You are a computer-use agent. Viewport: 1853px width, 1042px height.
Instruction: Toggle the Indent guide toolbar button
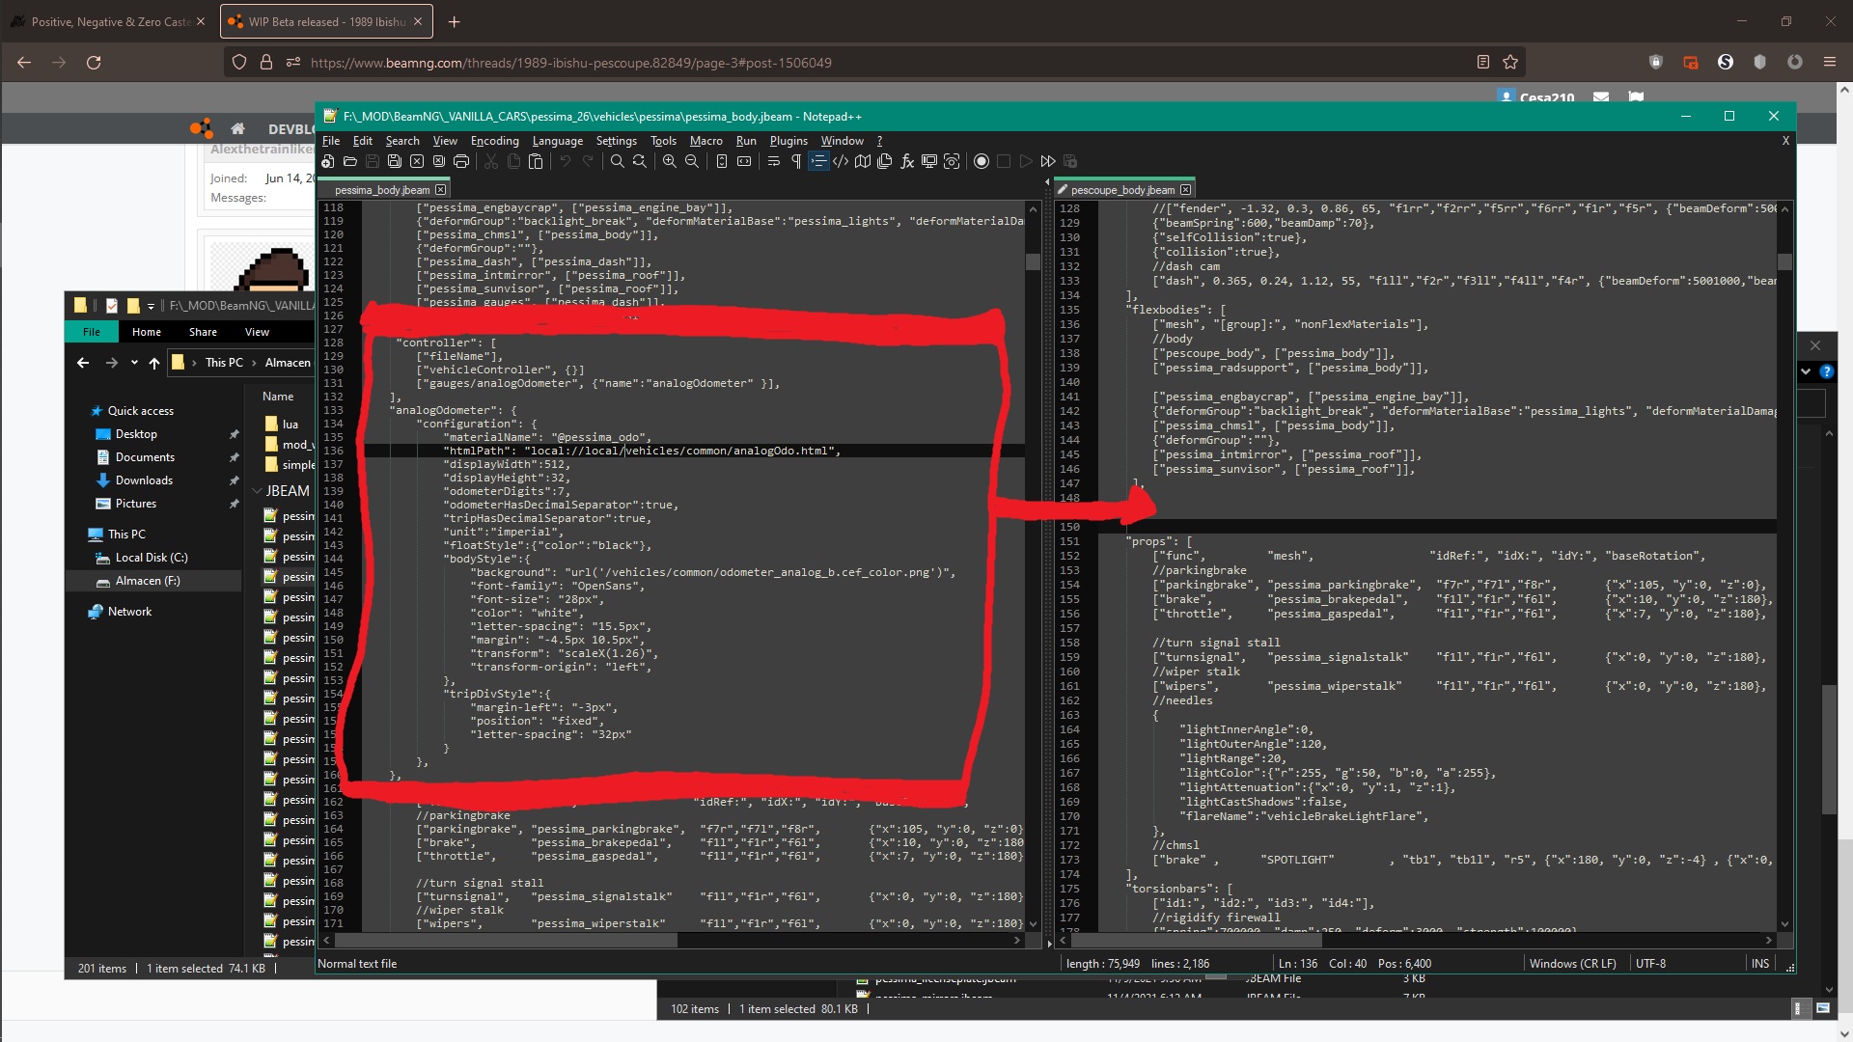(x=818, y=162)
